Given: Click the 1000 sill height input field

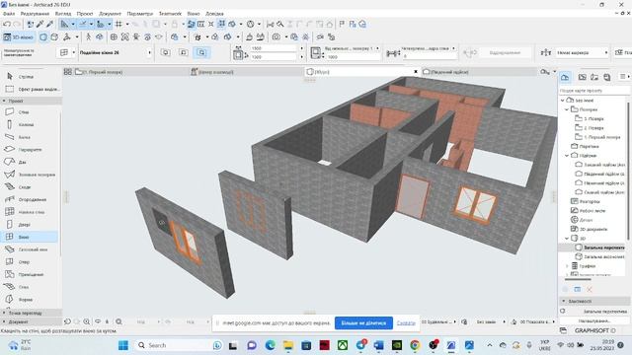Looking at the screenshot, I should tap(353, 57).
